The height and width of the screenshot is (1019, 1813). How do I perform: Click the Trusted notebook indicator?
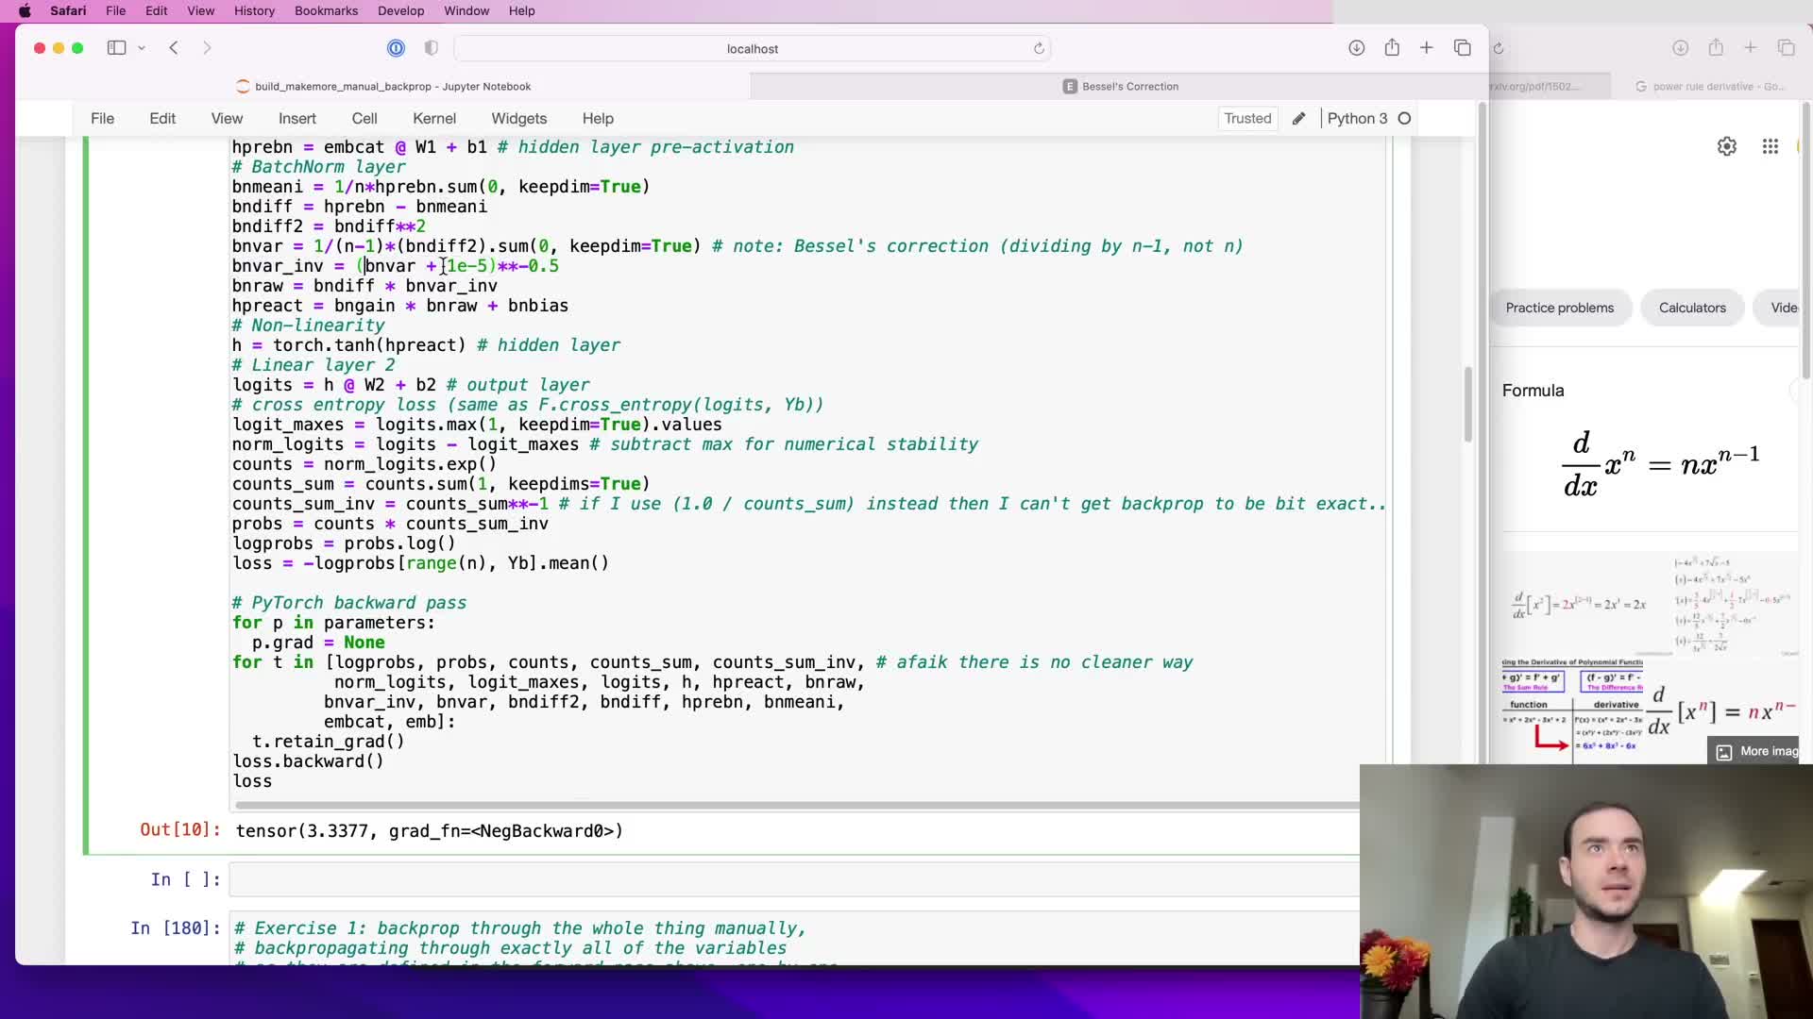click(x=1247, y=119)
